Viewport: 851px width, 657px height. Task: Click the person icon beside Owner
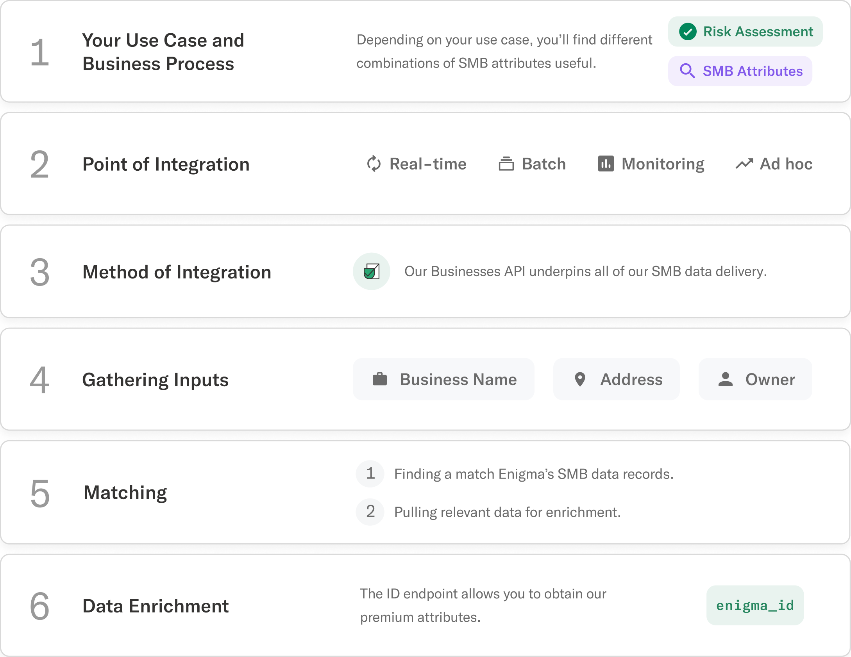725,379
